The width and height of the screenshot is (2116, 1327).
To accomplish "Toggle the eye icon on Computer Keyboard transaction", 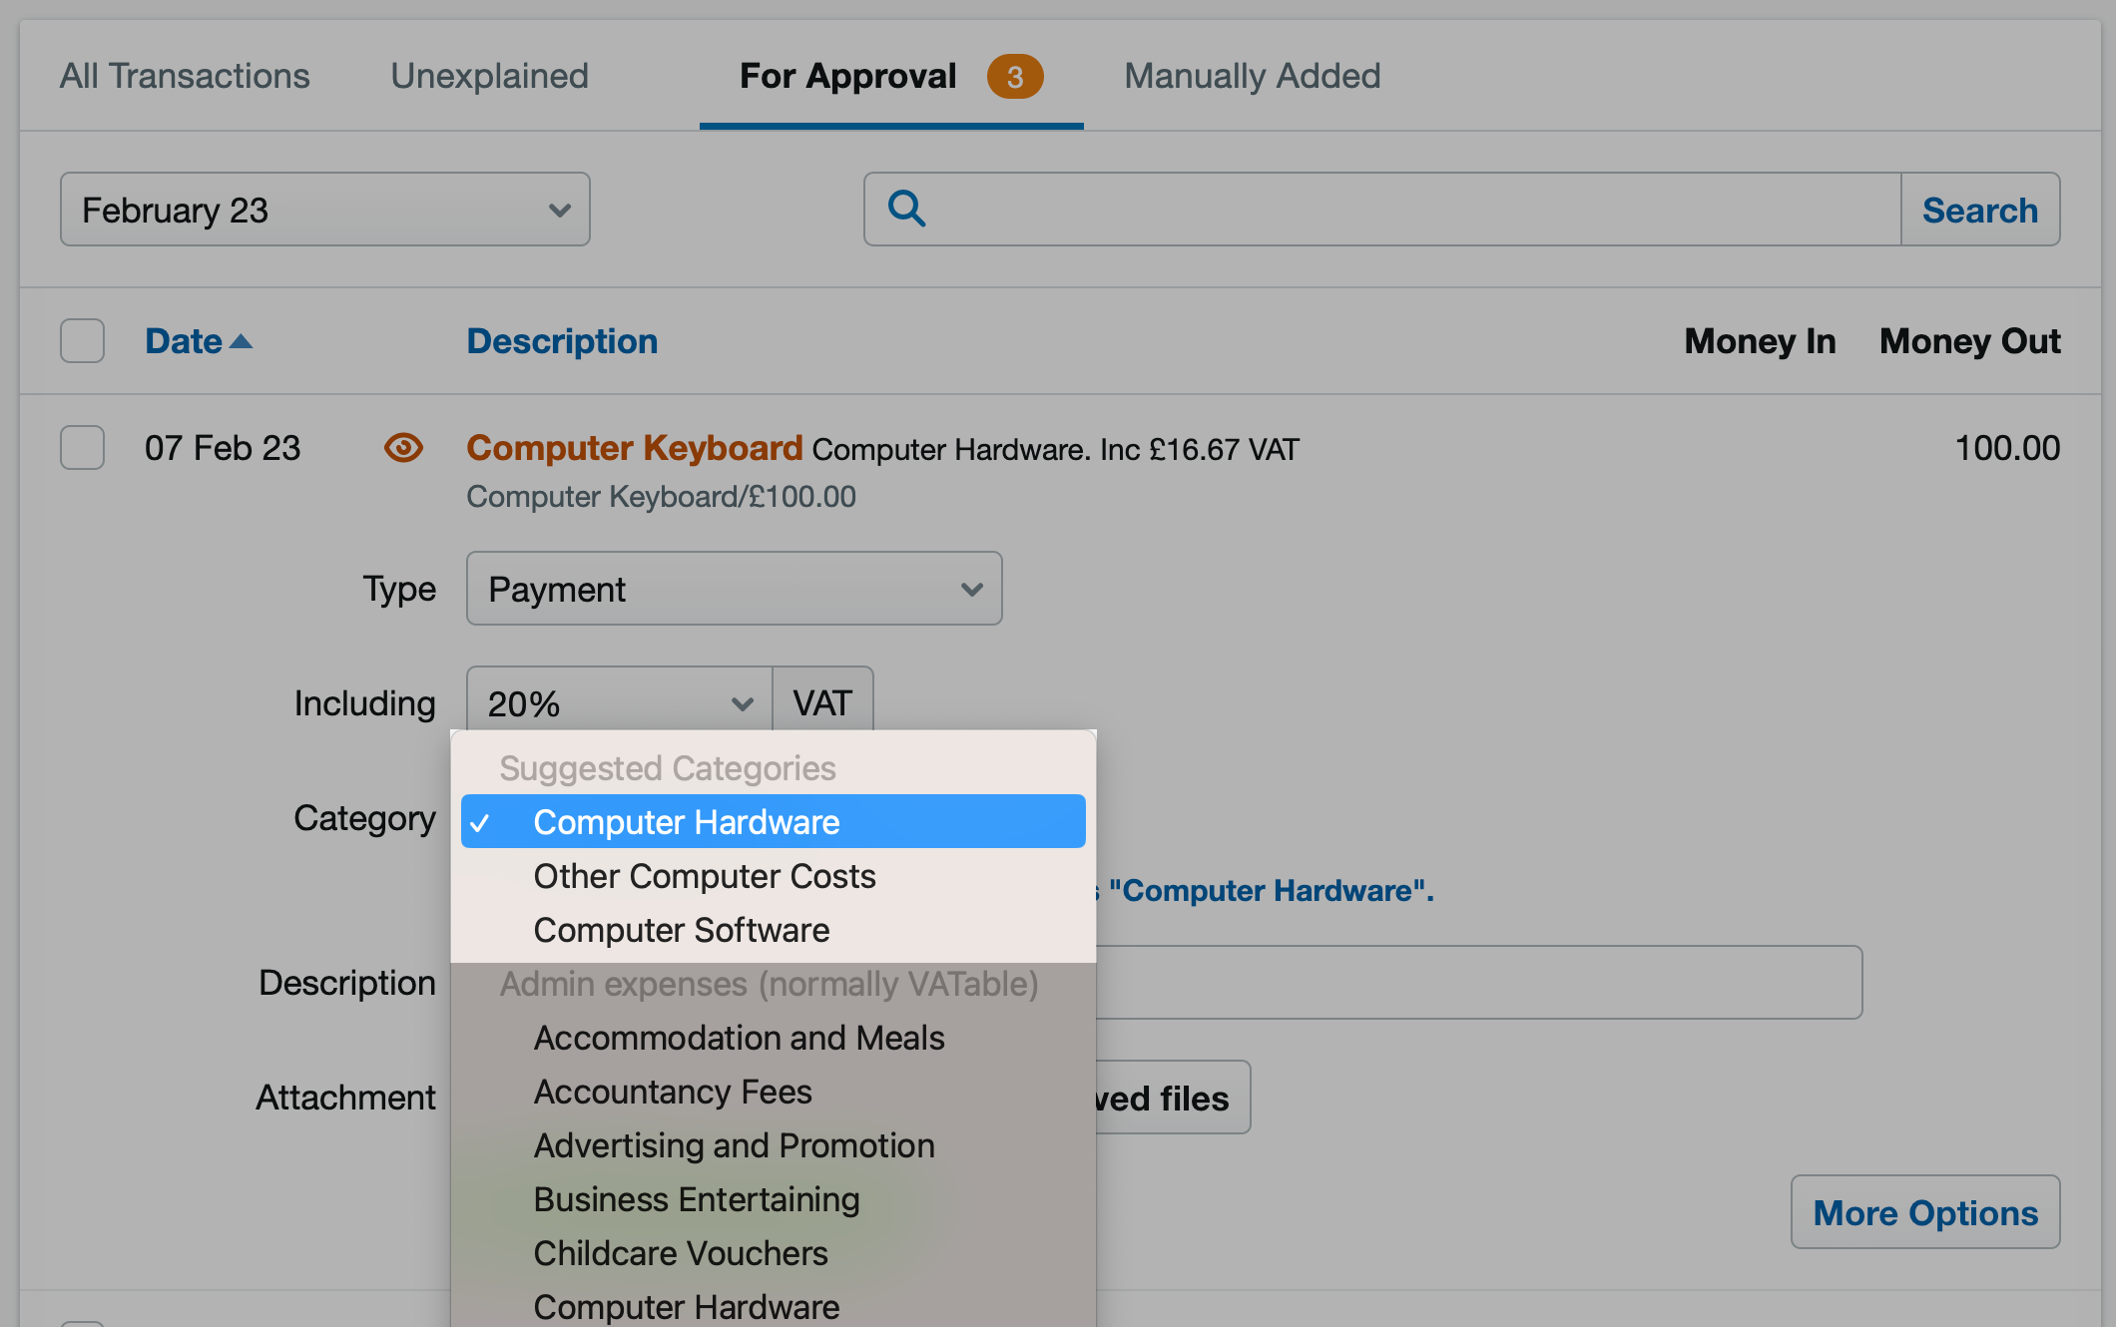I will tap(403, 447).
